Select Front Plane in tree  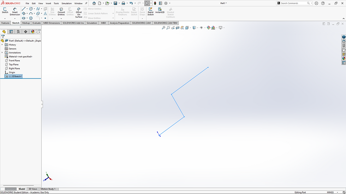tap(14, 61)
